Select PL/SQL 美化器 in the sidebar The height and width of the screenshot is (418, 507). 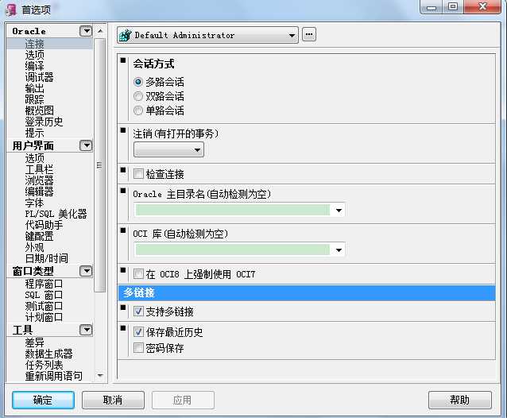tap(56, 214)
